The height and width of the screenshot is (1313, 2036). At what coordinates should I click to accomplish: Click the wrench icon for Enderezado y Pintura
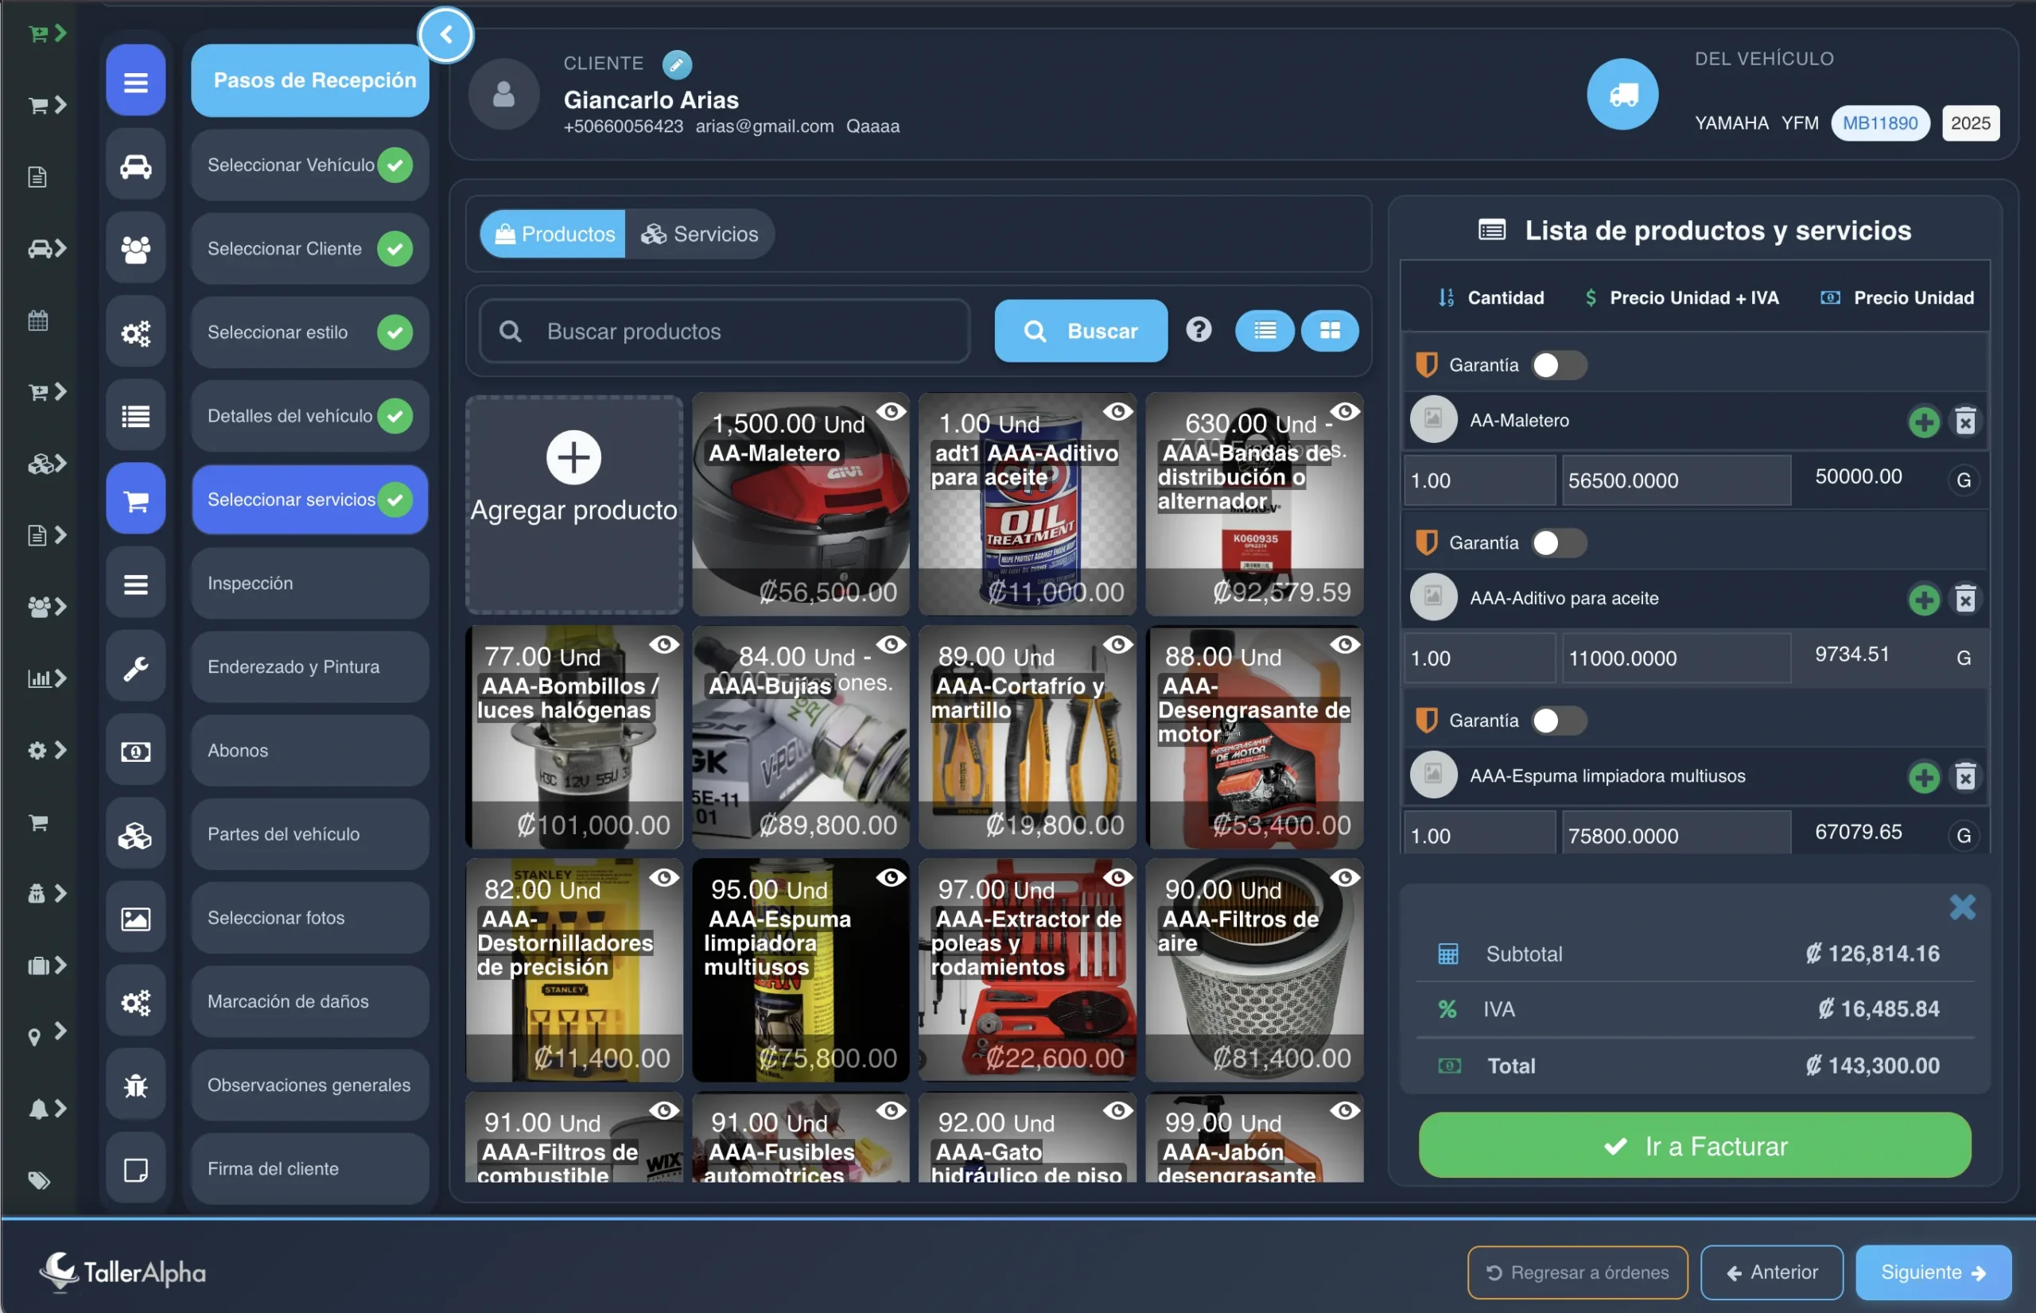(135, 667)
